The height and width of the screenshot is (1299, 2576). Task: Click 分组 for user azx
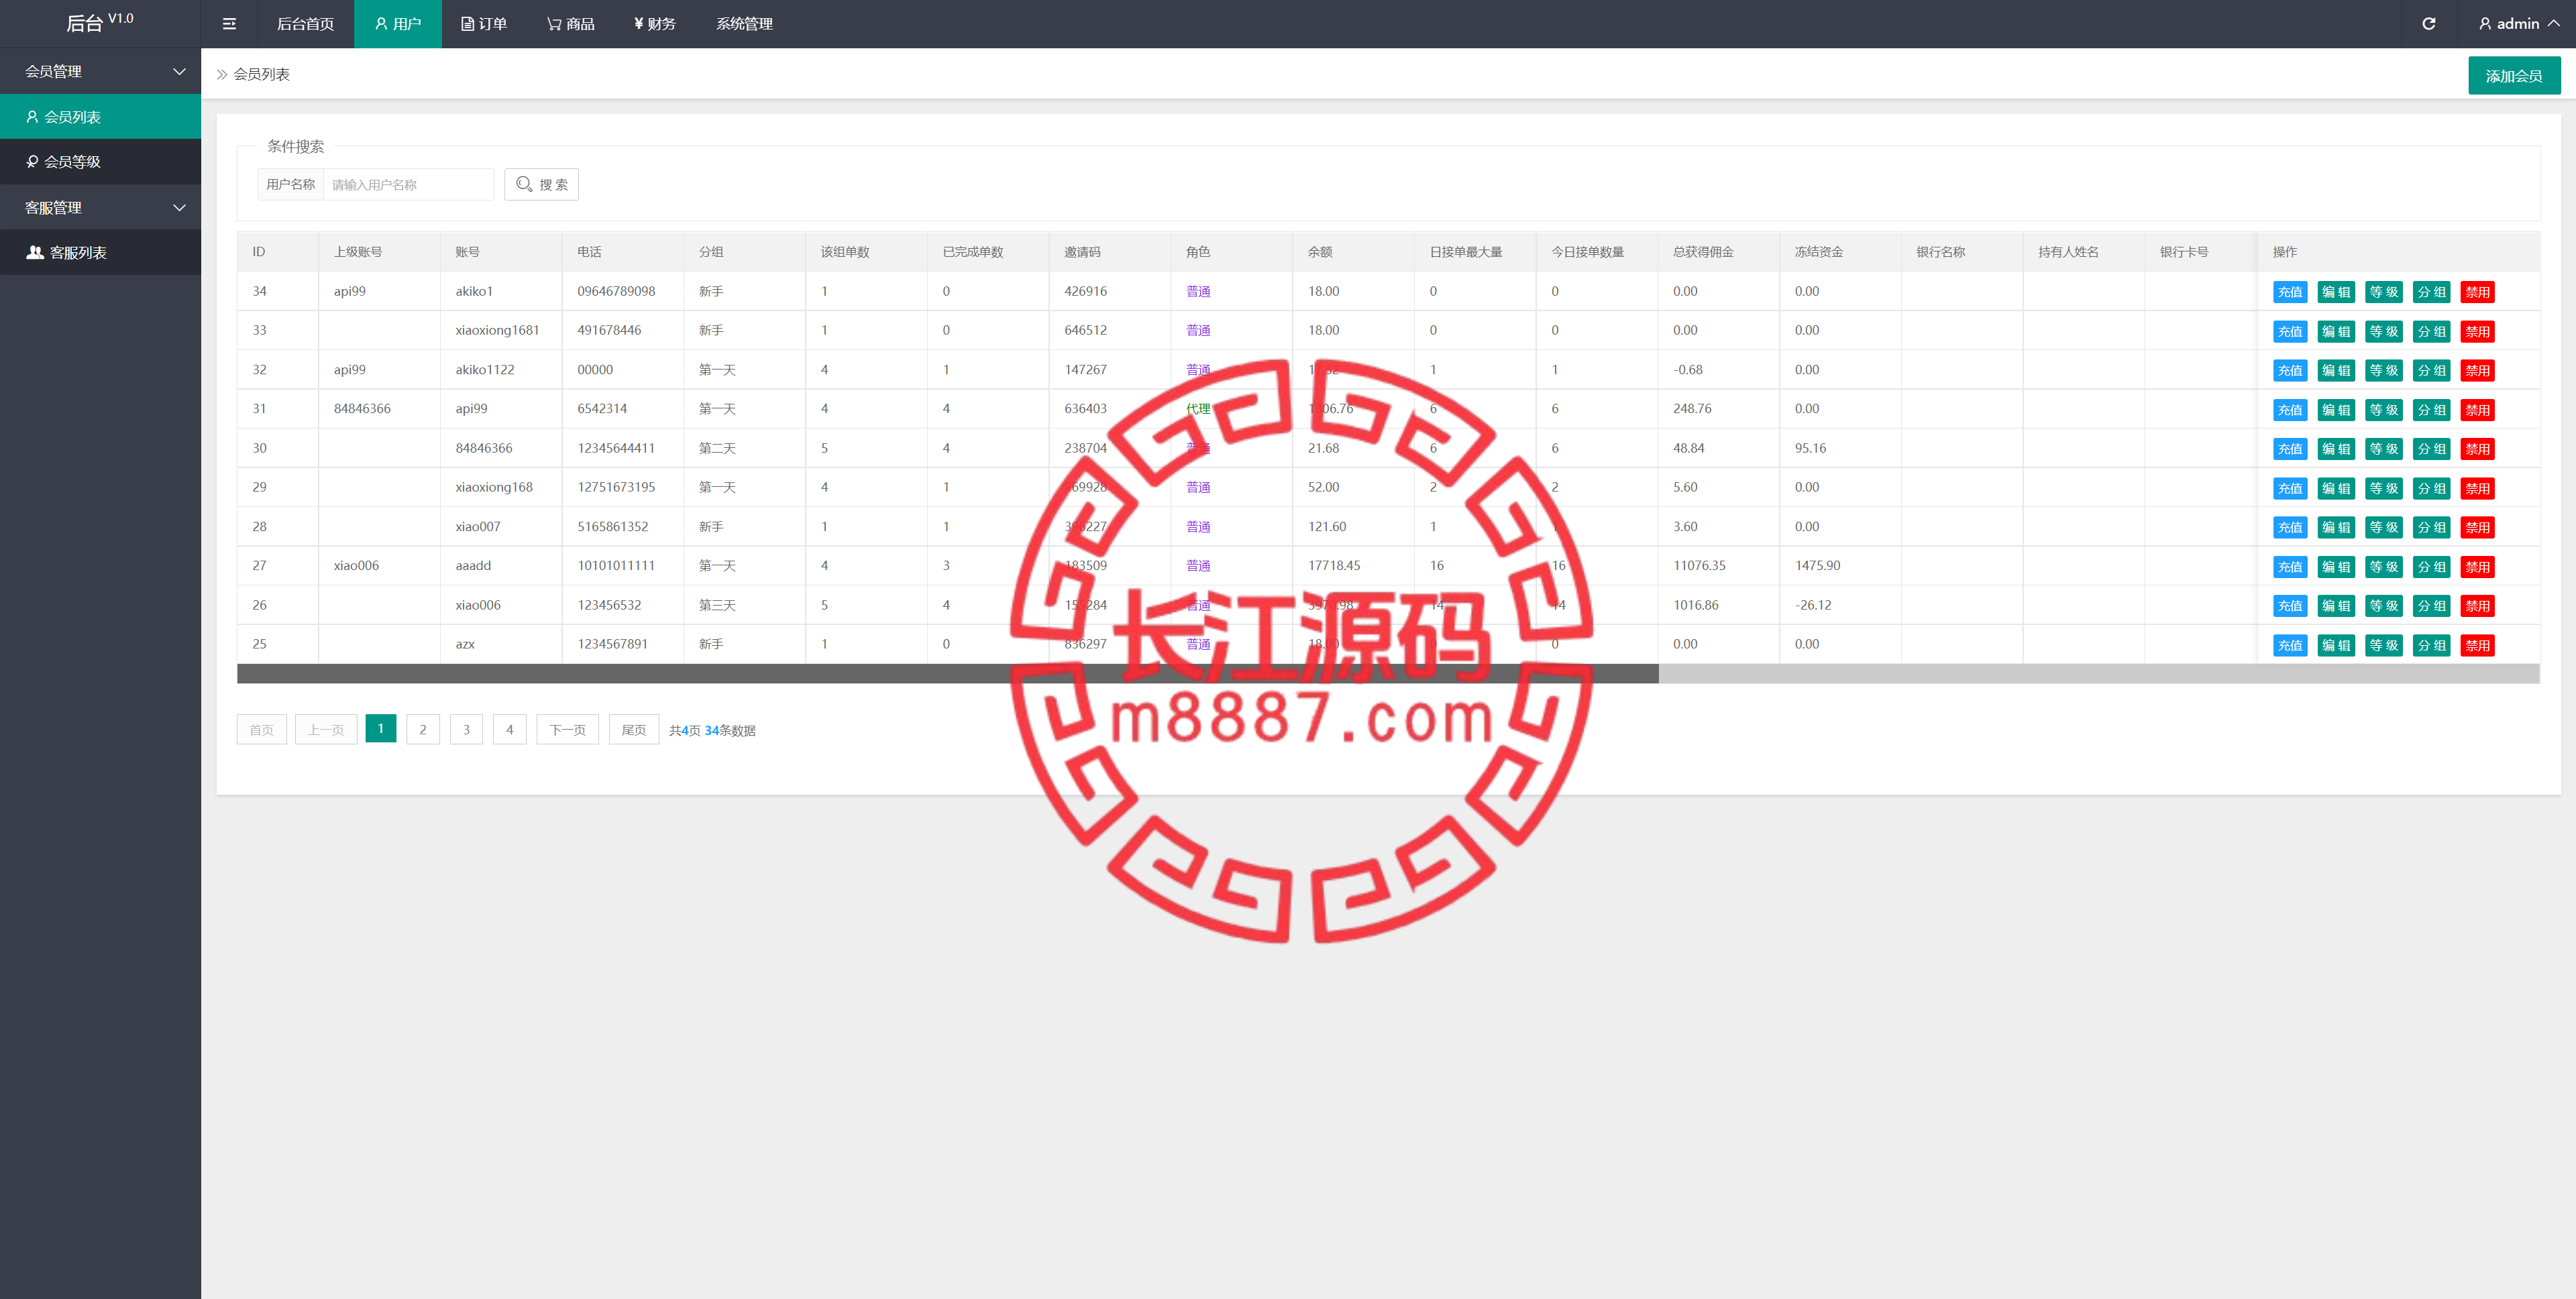click(x=2432, y=645)
